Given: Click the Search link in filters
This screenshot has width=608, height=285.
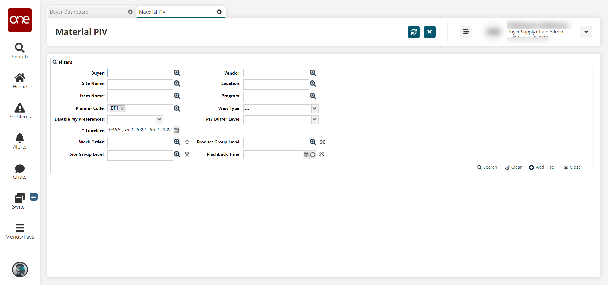Looking at the screenshot, I should pos(490,167).
